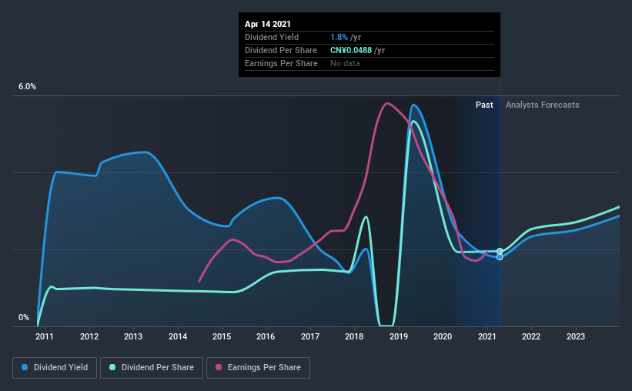Click the 'No data' earnings value in tooltip
632x391 pixels.
(345, 63)
